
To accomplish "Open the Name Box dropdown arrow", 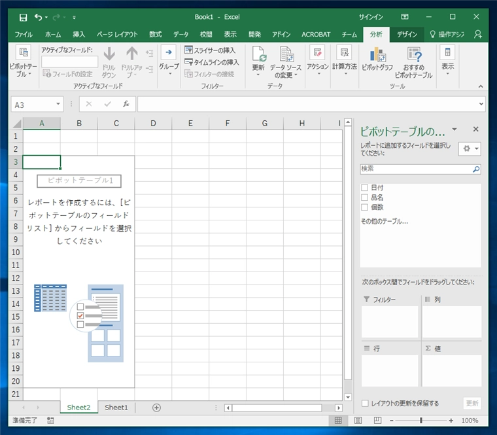I will (58, 104).
